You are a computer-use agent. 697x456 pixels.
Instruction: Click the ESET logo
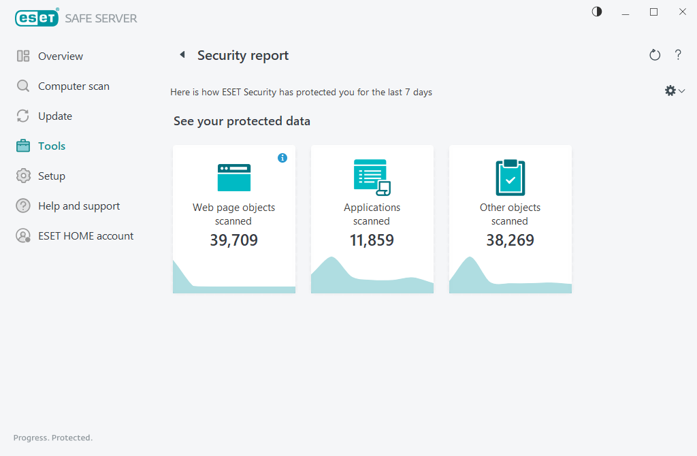(x=37, y=18)
